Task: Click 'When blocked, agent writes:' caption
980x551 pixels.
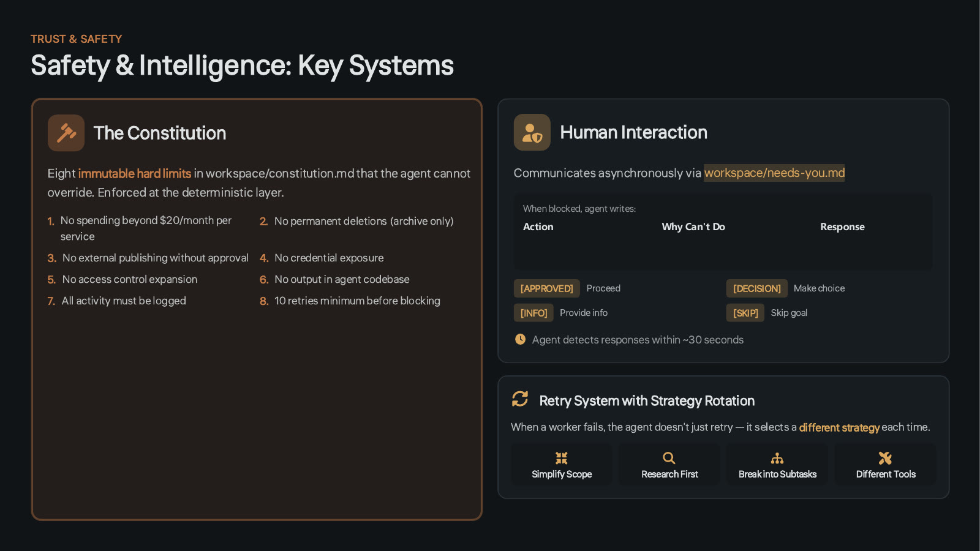Action: pyautogui.click(x=579, y=209)
